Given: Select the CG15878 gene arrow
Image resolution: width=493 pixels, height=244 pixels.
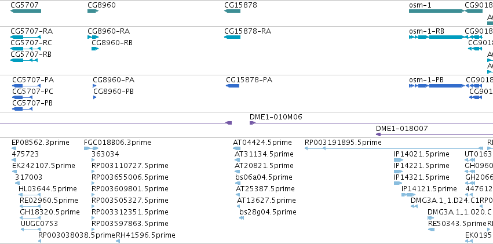Looking at the screenshot, I should 232,11.
